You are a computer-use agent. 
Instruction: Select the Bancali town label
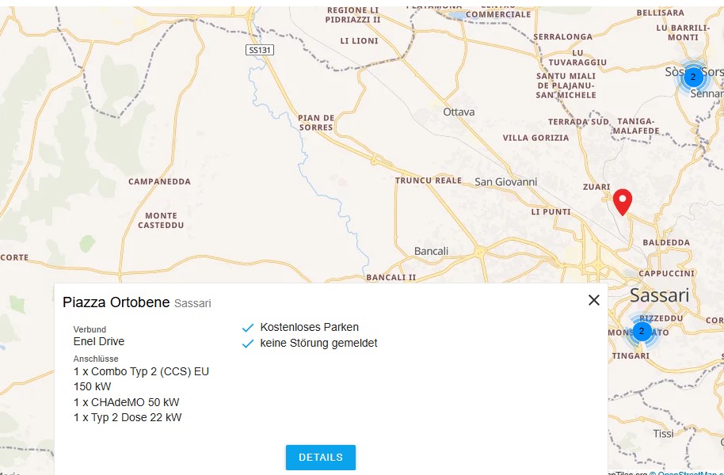click(431, 251)
